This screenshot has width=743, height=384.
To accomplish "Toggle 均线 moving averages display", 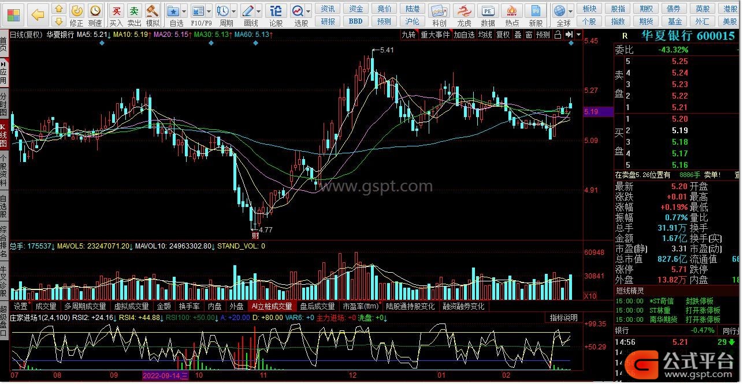I will coord(485,35).
